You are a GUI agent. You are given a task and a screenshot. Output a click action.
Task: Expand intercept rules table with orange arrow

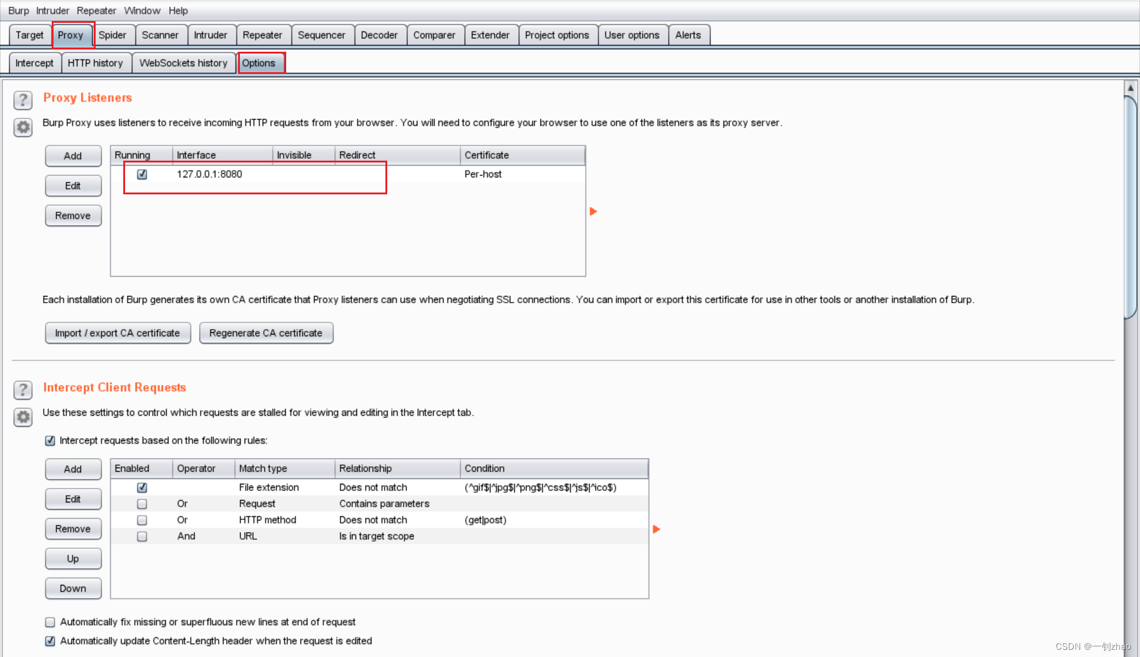657,529
